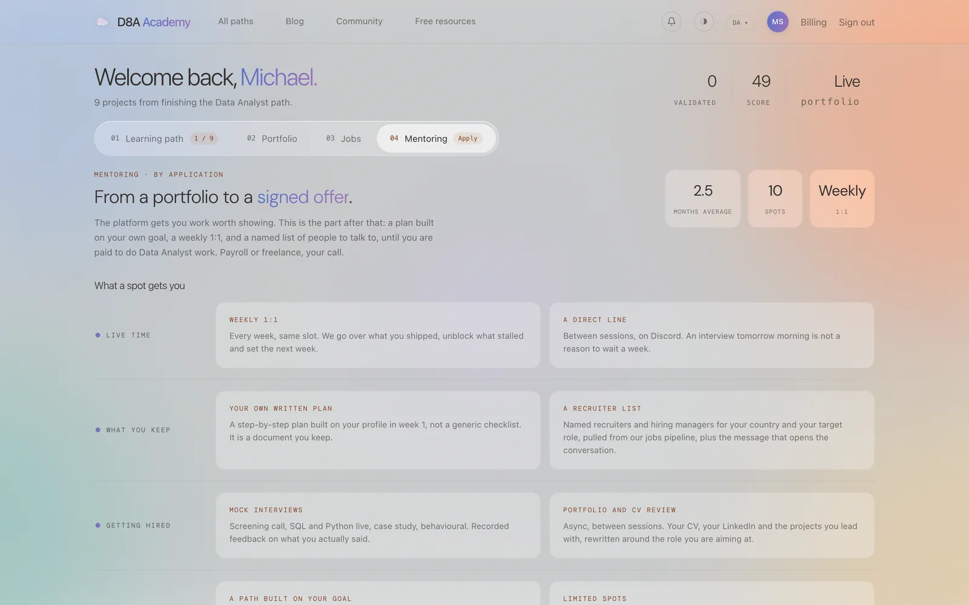Switch to the Learning path tab
This screenshot has width=969, height=605.
tap(164, 139)
